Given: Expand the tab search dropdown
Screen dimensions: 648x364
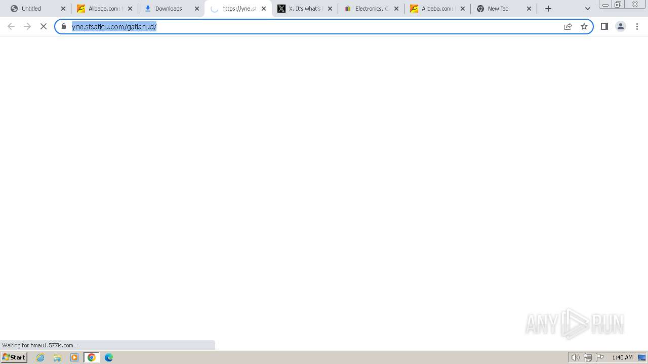Looking at the screenshot, I should [x=588, y=9].
